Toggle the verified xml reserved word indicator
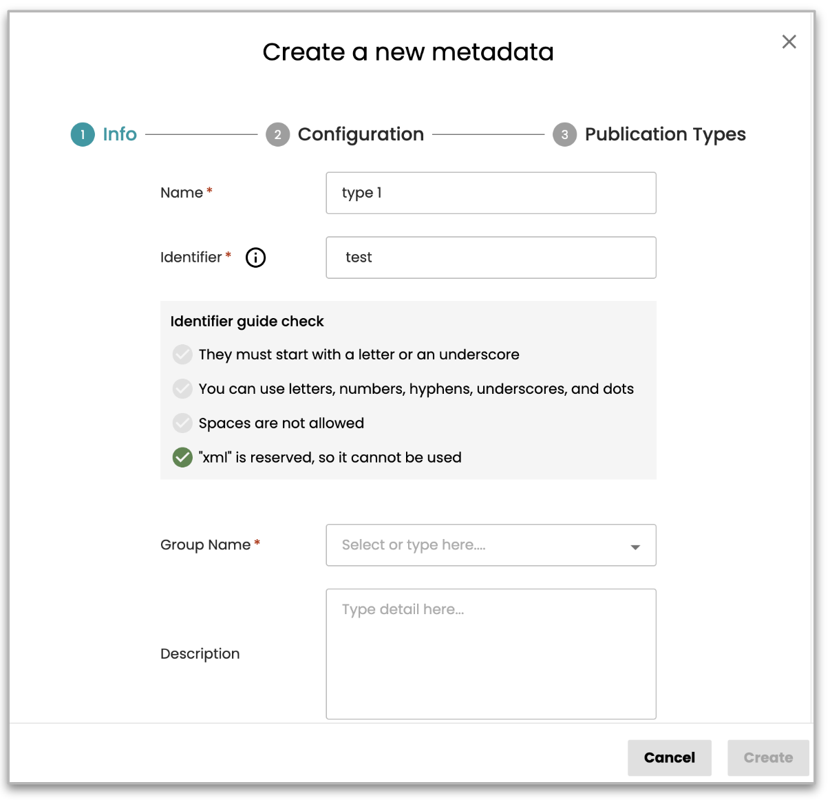 coord(182,457)
